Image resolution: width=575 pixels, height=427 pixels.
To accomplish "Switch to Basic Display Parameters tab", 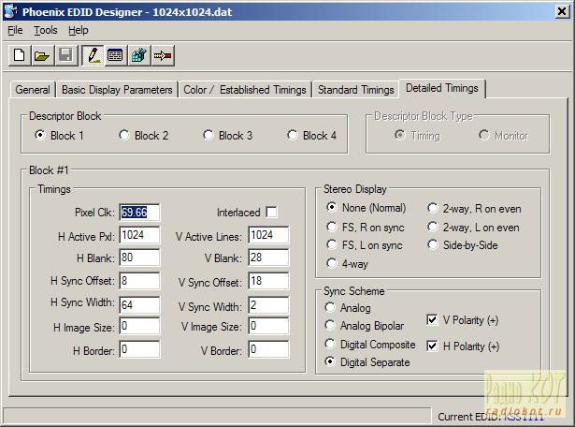I will tap(117, 90).
